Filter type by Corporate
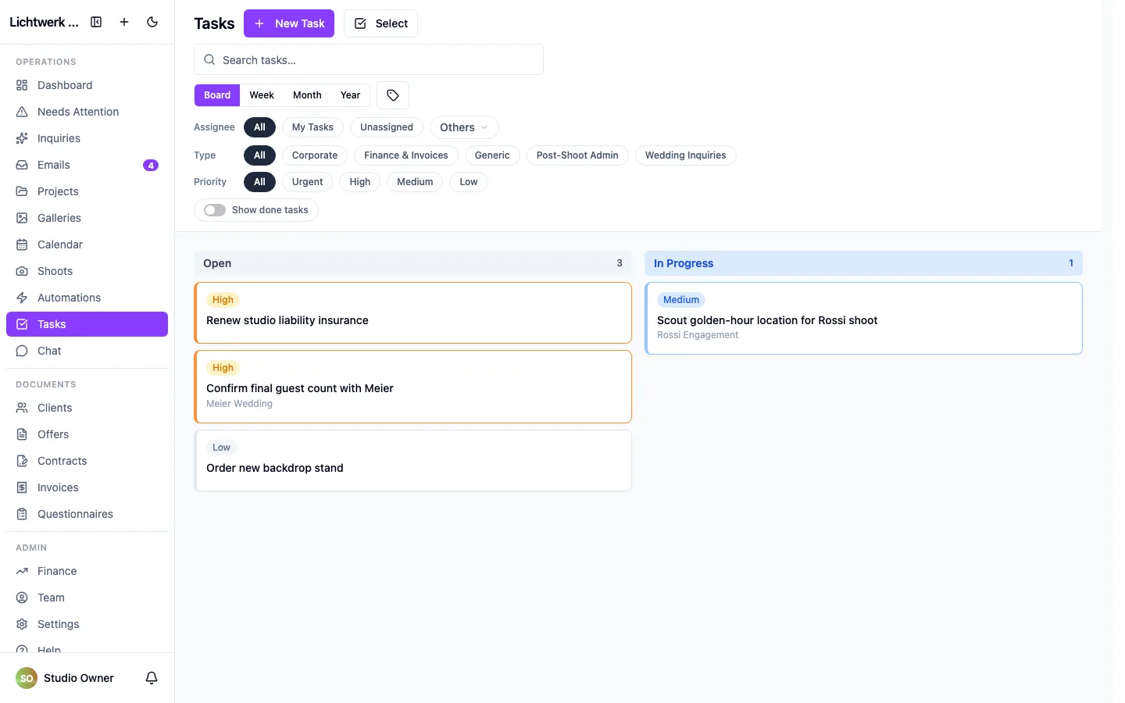This screenshot has width=1125, height=703. tap(315, 155)
